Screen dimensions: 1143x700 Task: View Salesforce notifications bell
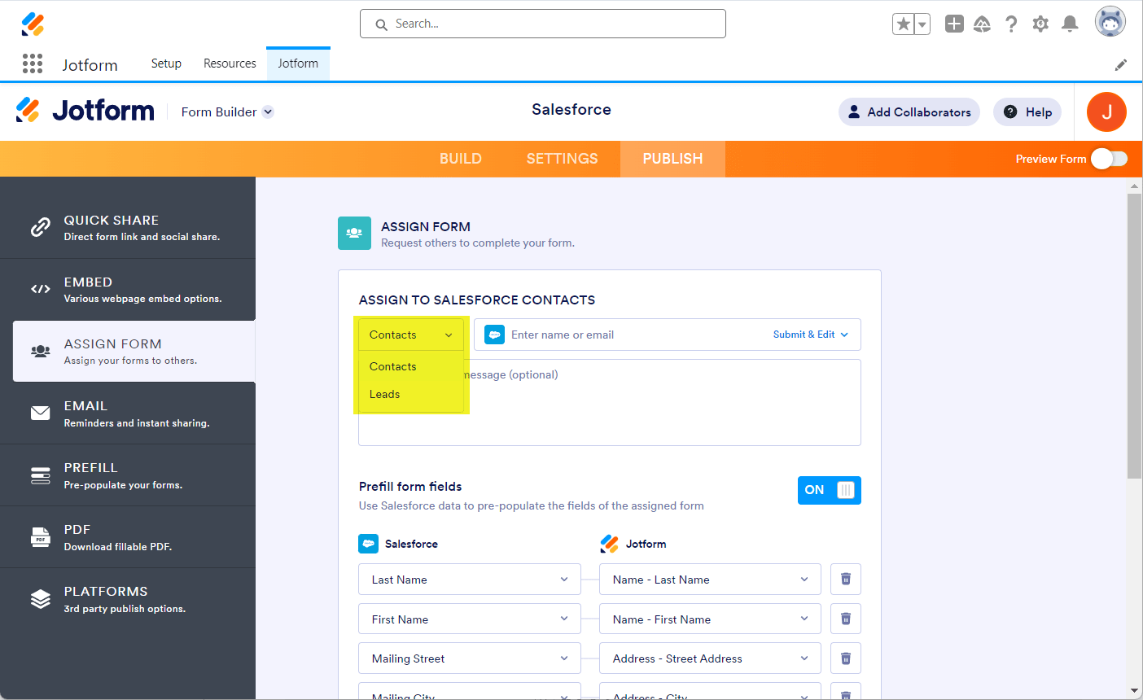1070,24
